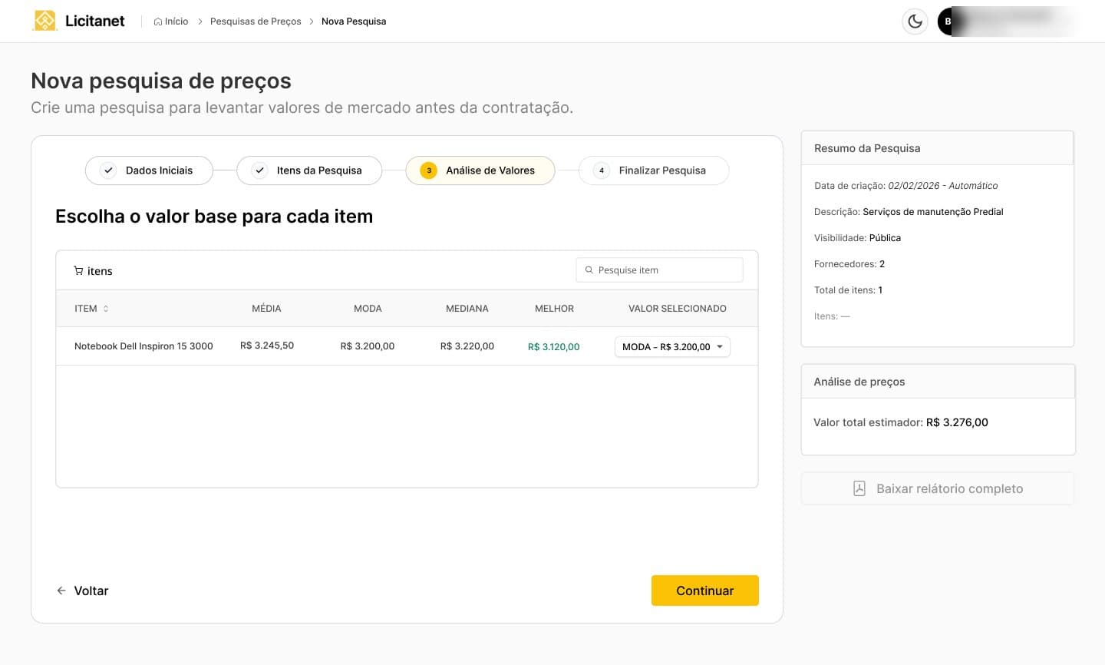This screenshot has width=1105, height=665.
Task: Go to the Itens da Pesquisa step
Action: (x=309, y=170)
